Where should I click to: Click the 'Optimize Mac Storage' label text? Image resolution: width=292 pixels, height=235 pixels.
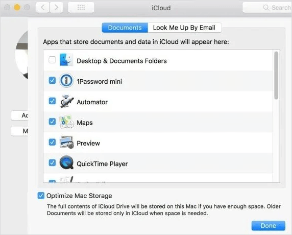(79, 196)
